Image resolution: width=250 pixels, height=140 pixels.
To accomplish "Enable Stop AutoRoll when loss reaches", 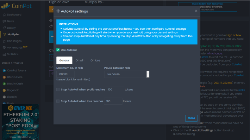I will [x=58, y=101].
